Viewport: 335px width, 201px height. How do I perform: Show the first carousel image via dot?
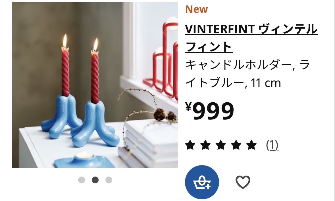click(x=81, y=180)
